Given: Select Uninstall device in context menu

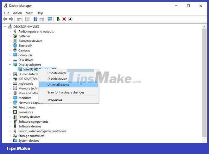Looking at the screenshot, I should click(68, 85).
